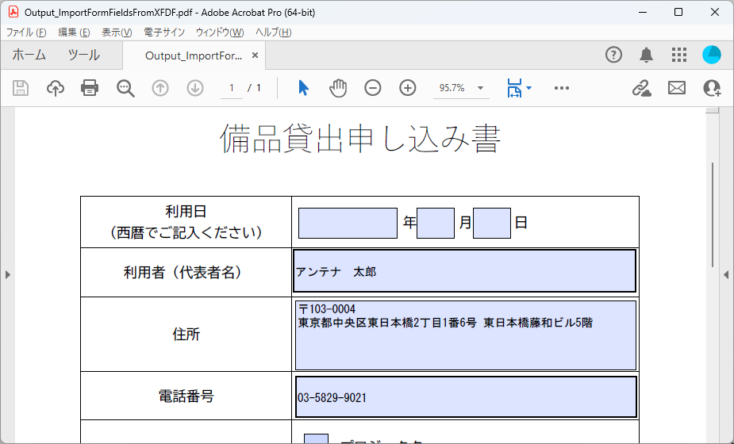Click the year field before 年
Viewport: 734px width, 444px height.
[x=348, y=223]
